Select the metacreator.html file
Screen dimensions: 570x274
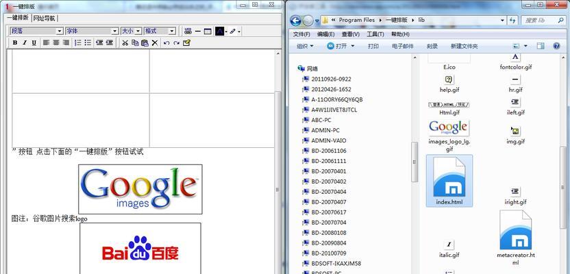[x=515, y=238]
